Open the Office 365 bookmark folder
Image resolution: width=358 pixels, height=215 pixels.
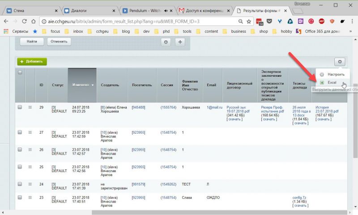321,31
